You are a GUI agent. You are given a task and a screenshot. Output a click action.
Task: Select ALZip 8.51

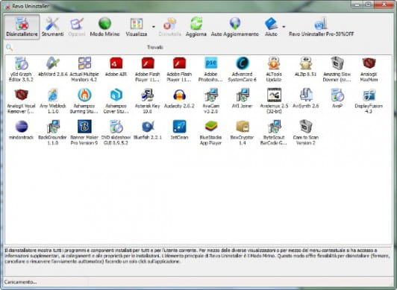(306, 67)
